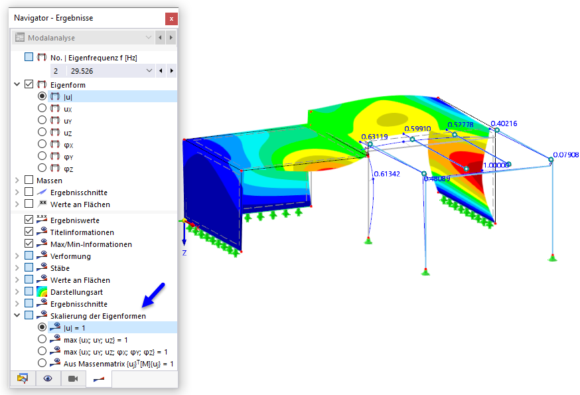The width and height of the screenshot is (580, 395).
Task: Select the uX radio button
Action: [42, 108]
